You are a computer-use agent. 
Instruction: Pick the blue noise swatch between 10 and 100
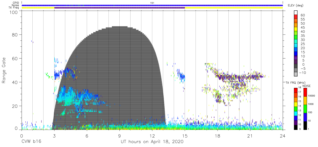305,117
